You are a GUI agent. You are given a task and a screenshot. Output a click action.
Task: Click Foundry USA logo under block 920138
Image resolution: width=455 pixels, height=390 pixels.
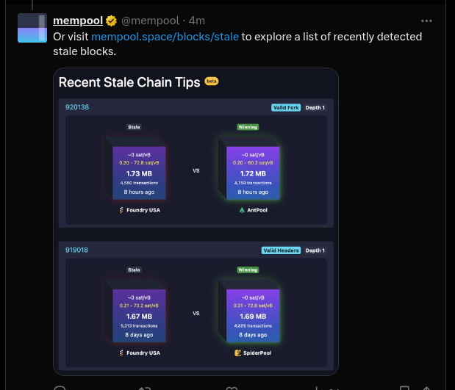(x=121, y=210)
